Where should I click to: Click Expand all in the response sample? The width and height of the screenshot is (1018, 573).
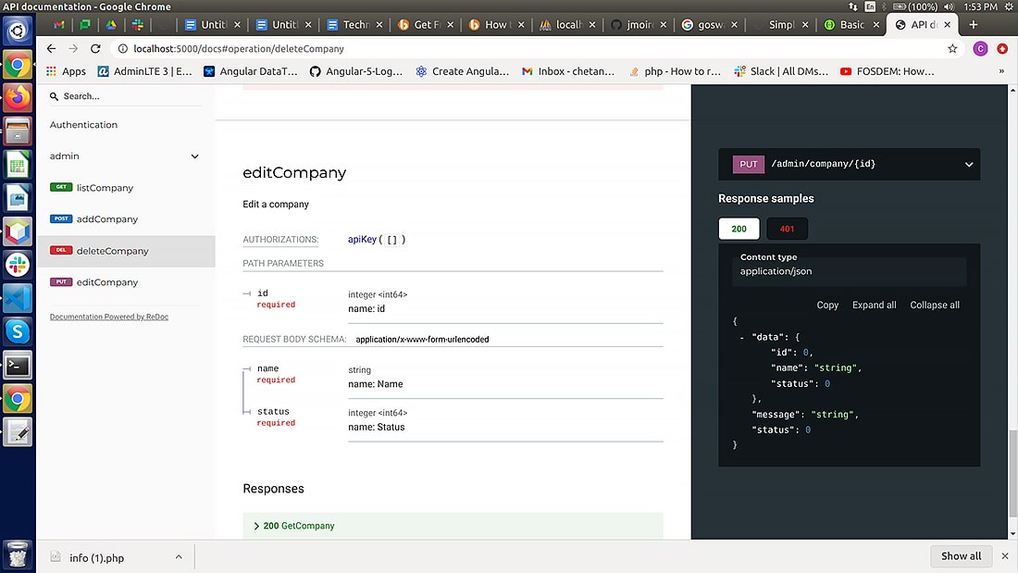pos(873,305)
